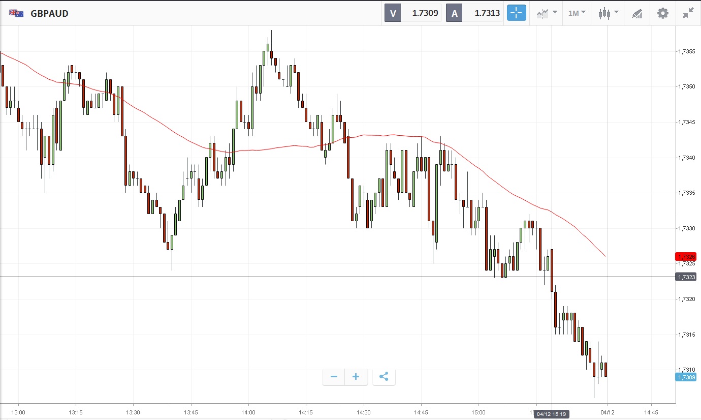Open the drawing tools pencil icon

pyautogui.click(x=637, y=13)
